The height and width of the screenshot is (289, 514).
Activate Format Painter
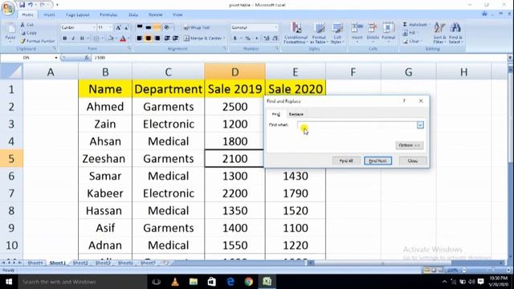pos(37,41)
